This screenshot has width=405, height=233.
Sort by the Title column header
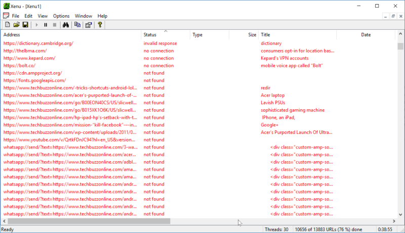[x=297, y=34]
